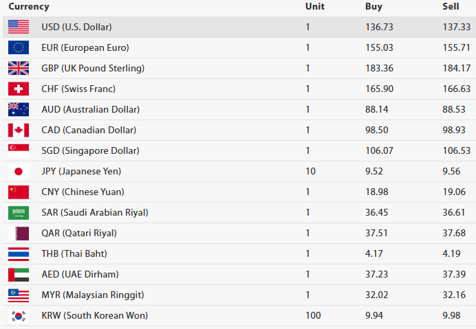476x329 pixels.
Task: Click the THB (Thai Baht) label
Action: 74,253
